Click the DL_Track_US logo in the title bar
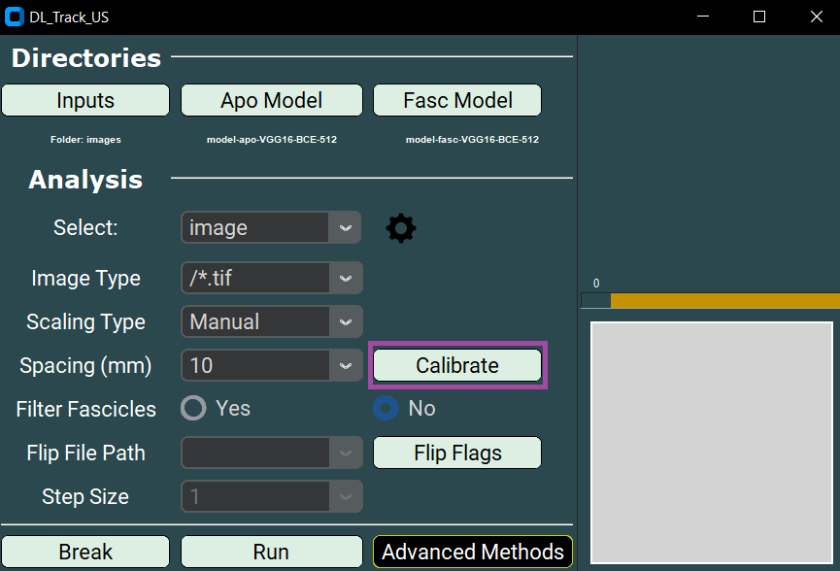This screenshot has width=840, height=571. point(14,16)
